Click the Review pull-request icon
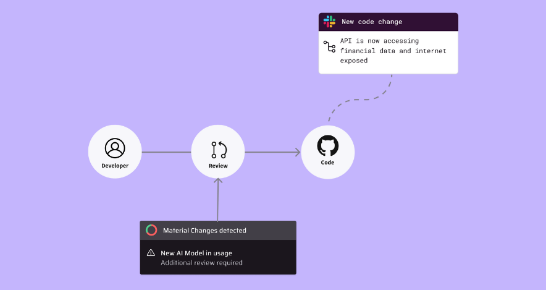 click(x=219, y=150)
